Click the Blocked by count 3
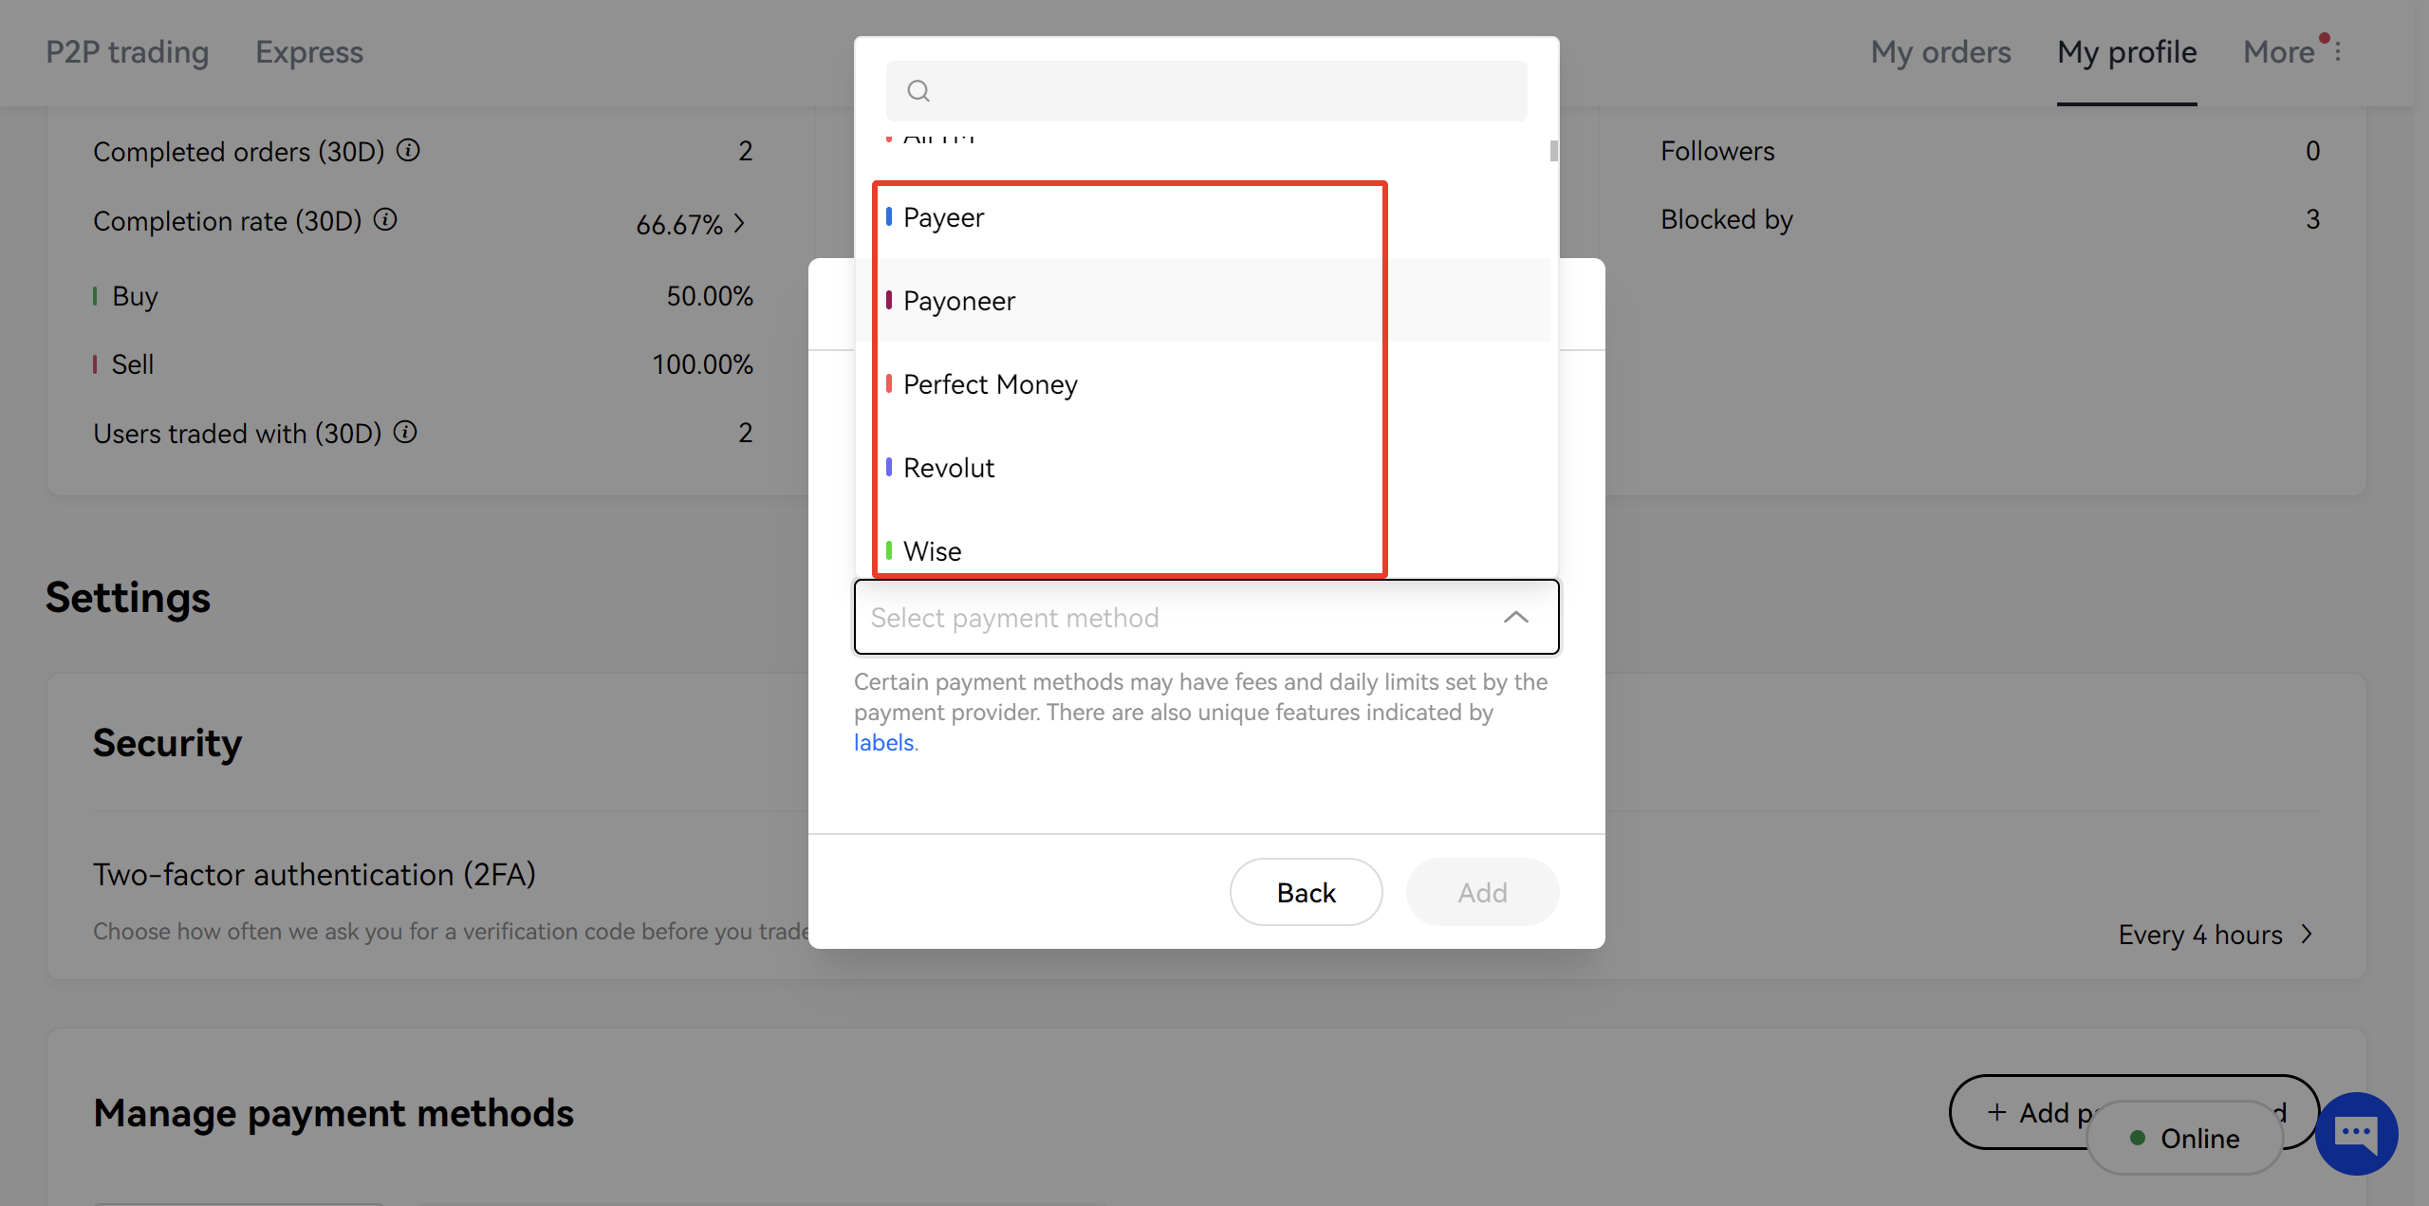 coord(2312,219)
